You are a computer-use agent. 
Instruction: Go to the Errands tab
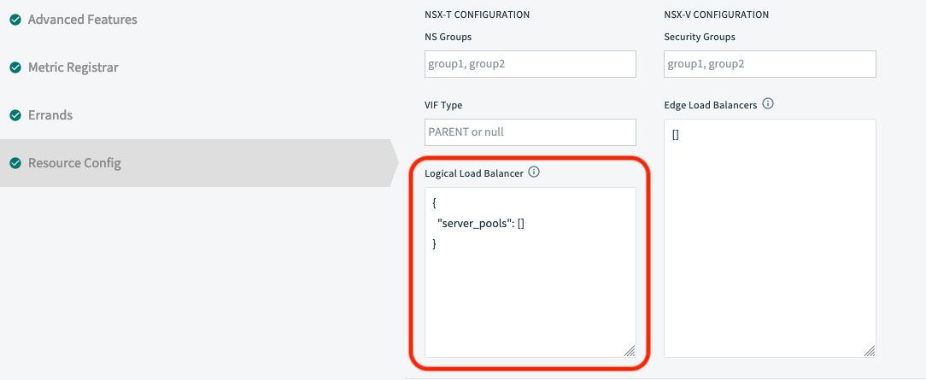pos(50,115)
